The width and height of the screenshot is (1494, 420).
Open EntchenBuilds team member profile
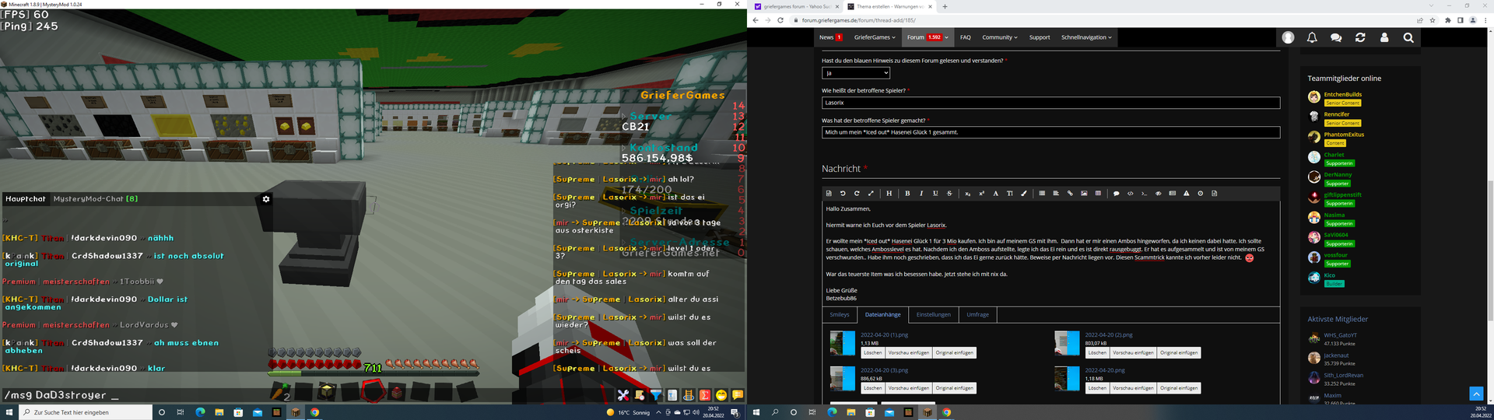(1343, 94)
